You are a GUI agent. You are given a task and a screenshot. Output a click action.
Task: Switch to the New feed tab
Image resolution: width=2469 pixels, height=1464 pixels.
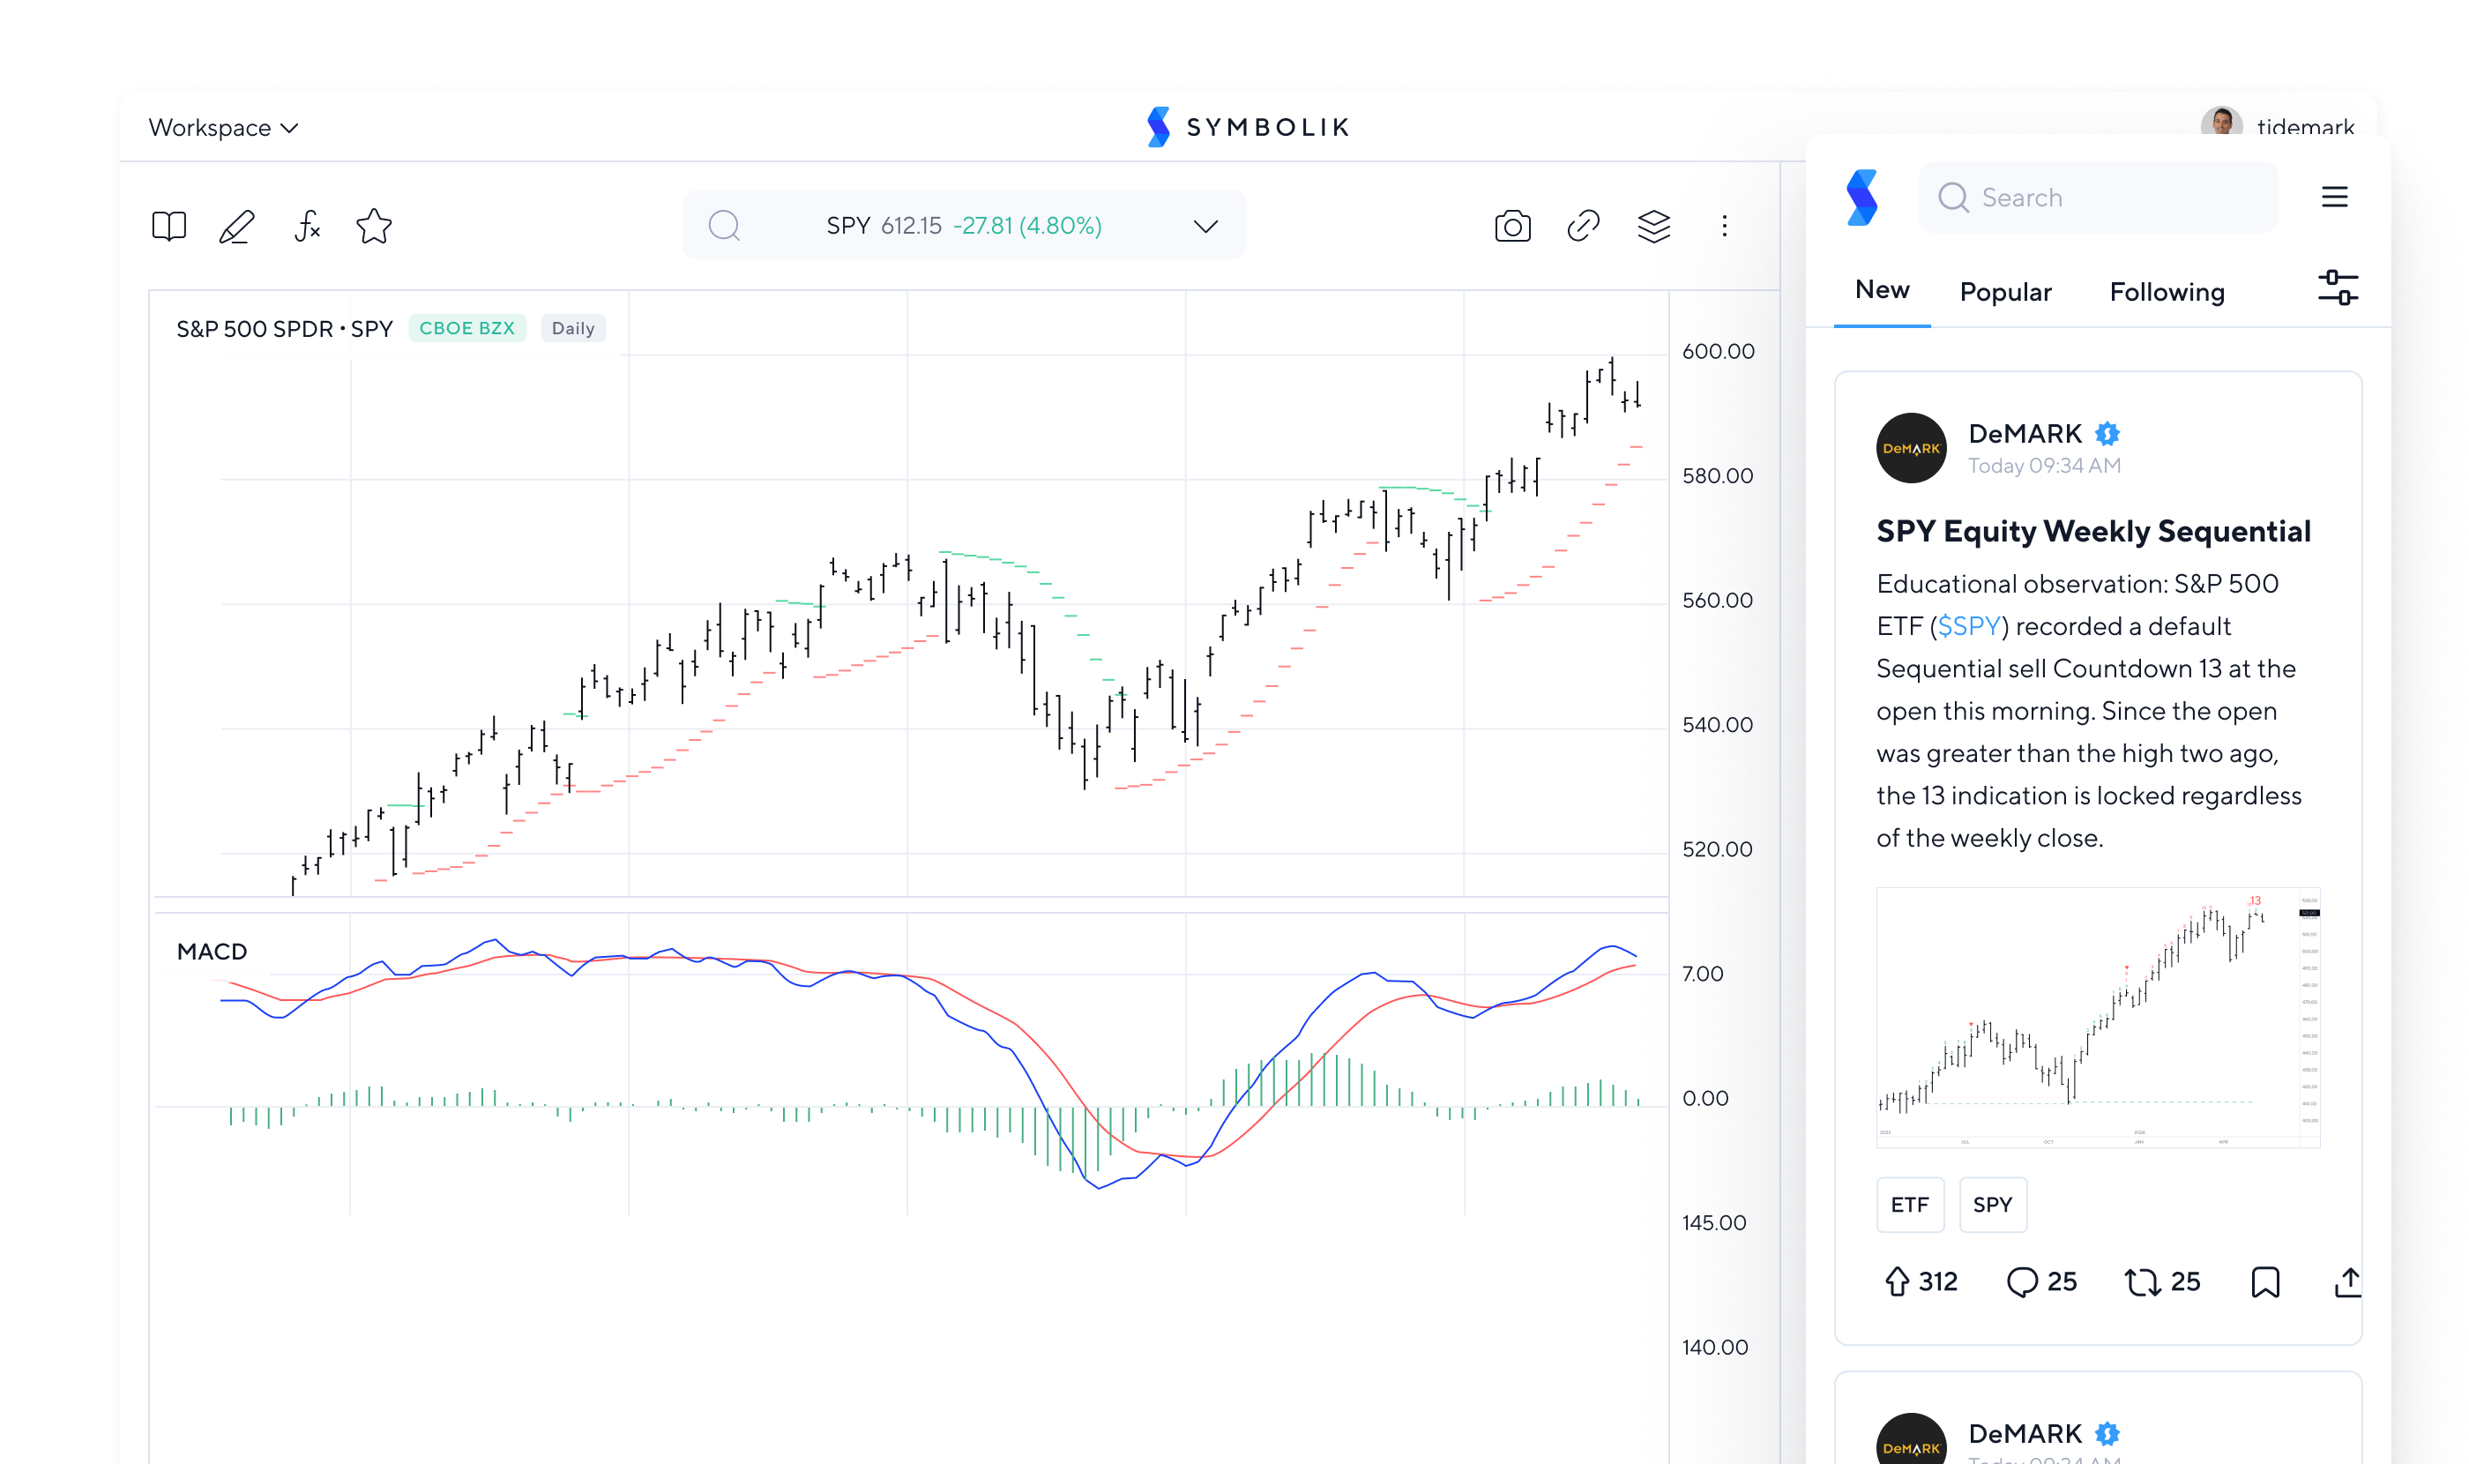tap(1881, 290)
